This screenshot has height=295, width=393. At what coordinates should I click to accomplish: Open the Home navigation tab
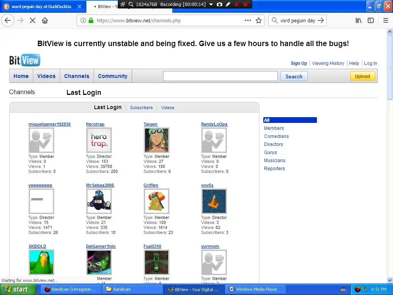tap(21, 76)
